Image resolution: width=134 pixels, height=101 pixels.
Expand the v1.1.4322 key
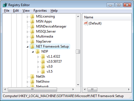click(x=38, y=57)
